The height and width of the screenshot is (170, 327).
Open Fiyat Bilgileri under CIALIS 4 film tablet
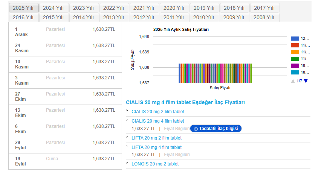click(x=177, y=129)
